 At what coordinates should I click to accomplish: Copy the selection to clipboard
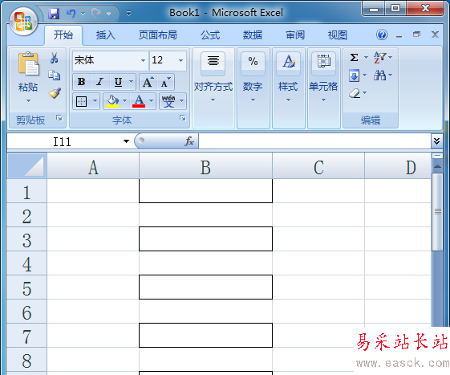pyautogui.click(x=54, y=75)
